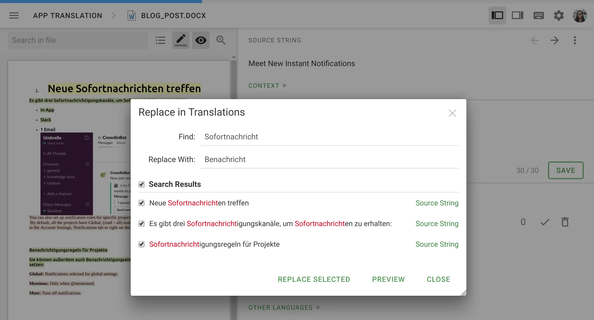This screenshot has height=320, width=594.
Task: Open advanced search magnifier icon
Action: click(x=221, y=40)
